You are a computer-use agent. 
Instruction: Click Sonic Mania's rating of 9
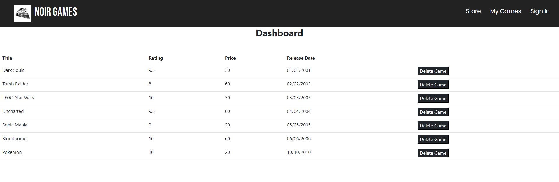click(150, 125)
